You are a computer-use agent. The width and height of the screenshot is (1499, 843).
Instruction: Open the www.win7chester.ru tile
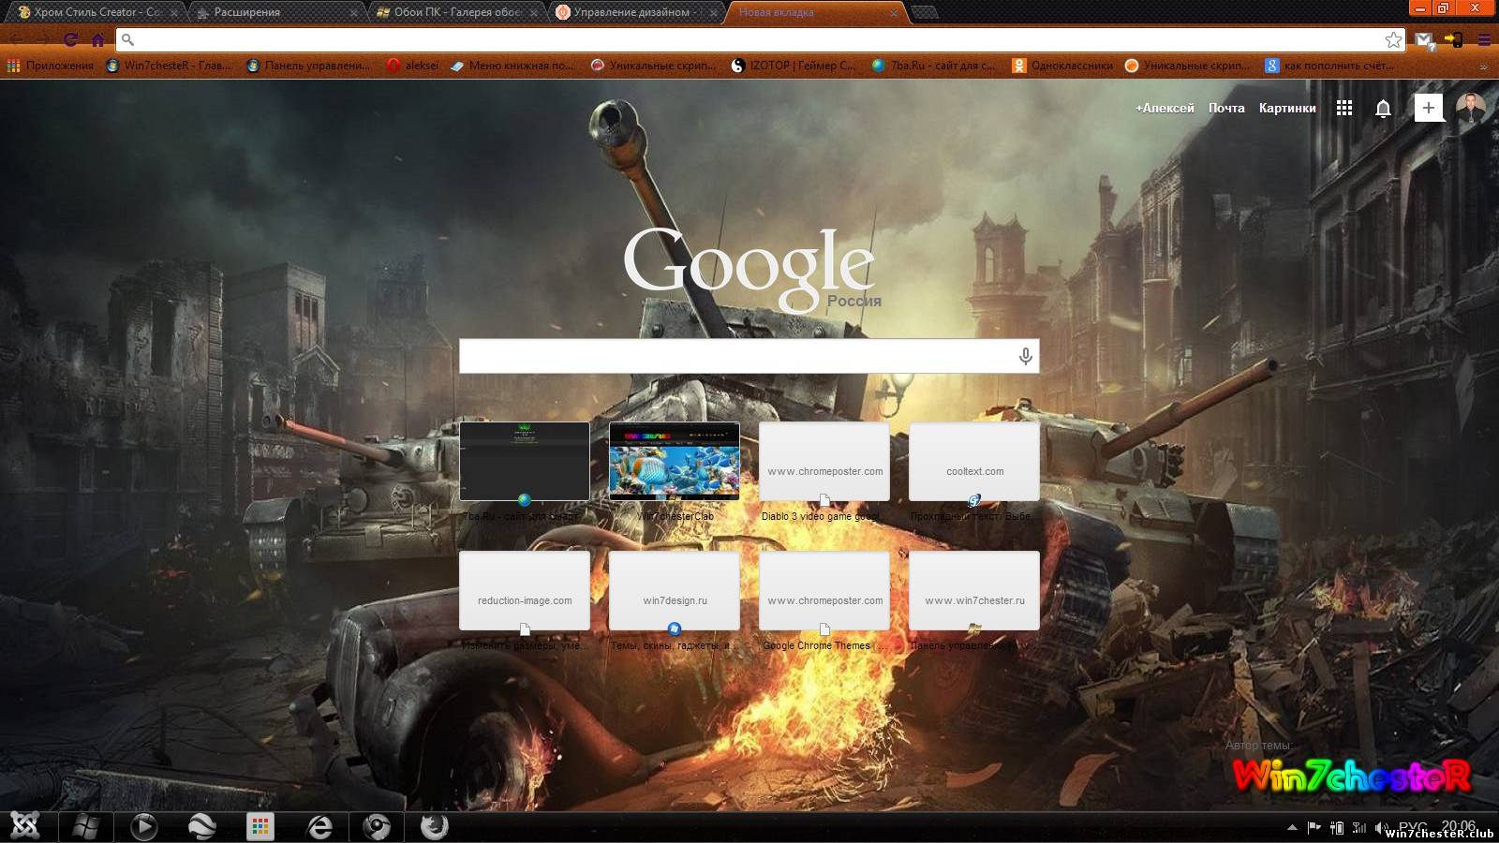(974, 590)
